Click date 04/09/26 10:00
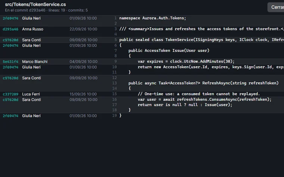The image size is (284, 177). 83,62
